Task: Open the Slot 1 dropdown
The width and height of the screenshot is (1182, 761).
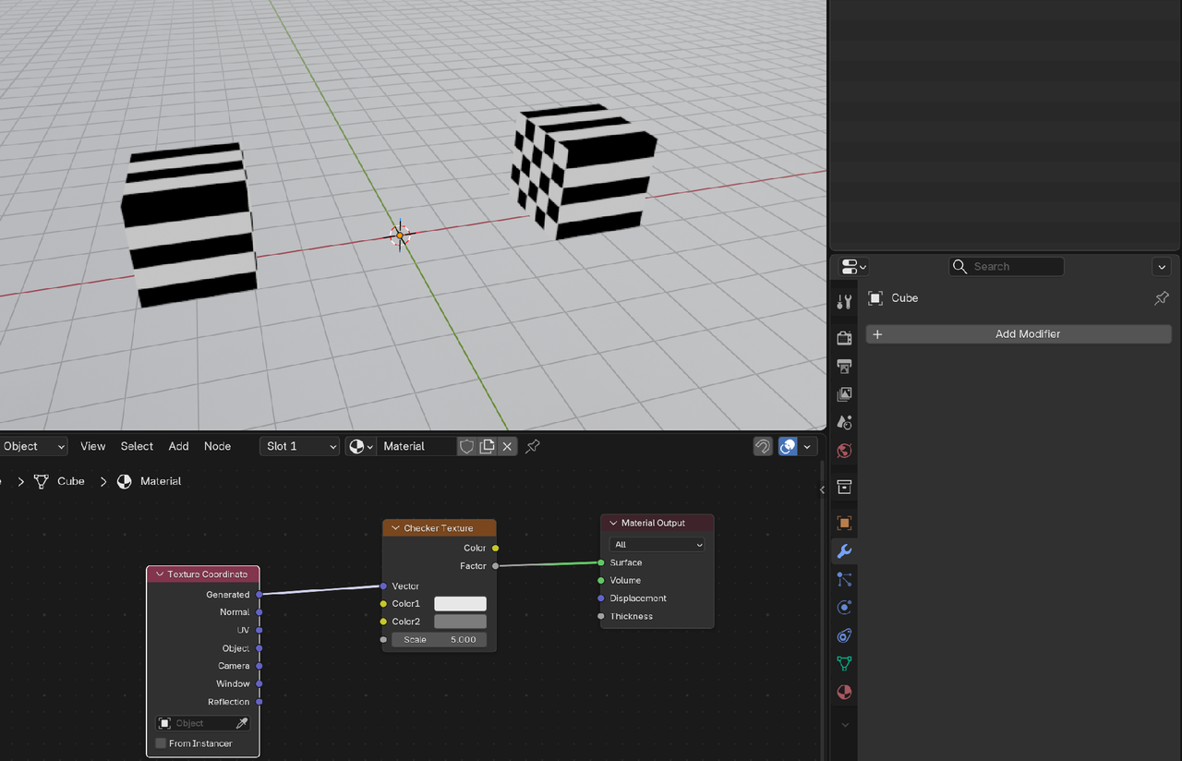Action: pyautogui.click(x=300, y=446)
